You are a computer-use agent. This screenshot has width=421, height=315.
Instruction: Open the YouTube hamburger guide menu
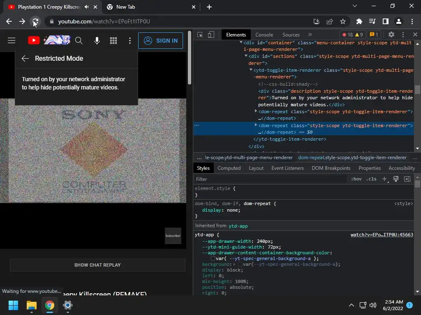(x=12, y=41)
